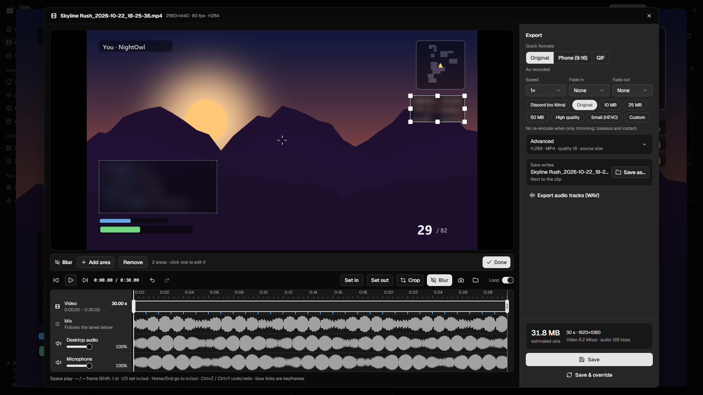This screenshot has height=395, width=703.
Task: Set the out point
Action: (x=380, y=280)
